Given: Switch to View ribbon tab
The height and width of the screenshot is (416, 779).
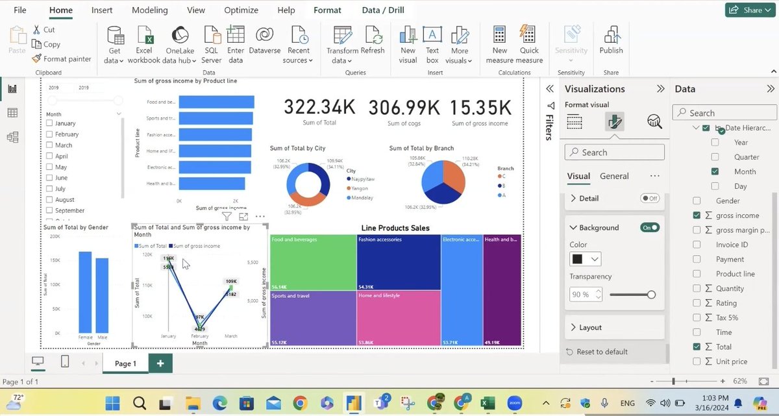Looking at the screenshot, I should 196,10.
